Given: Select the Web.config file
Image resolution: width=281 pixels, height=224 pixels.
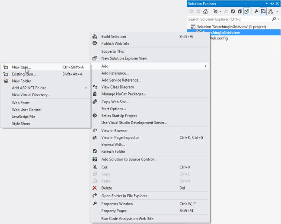Looking at the screenshot, I should click(219, 38).
